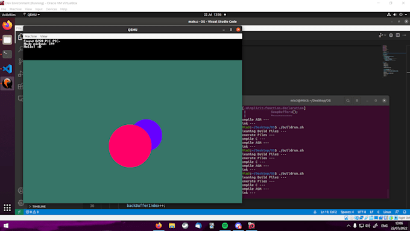Split the VS Code editor

tap(398, 36)
